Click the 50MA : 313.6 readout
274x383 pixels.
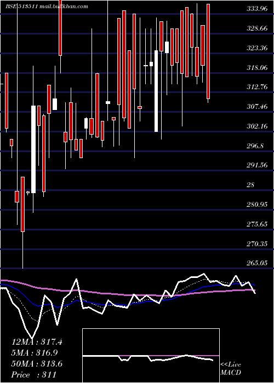(x=37, y=364)
